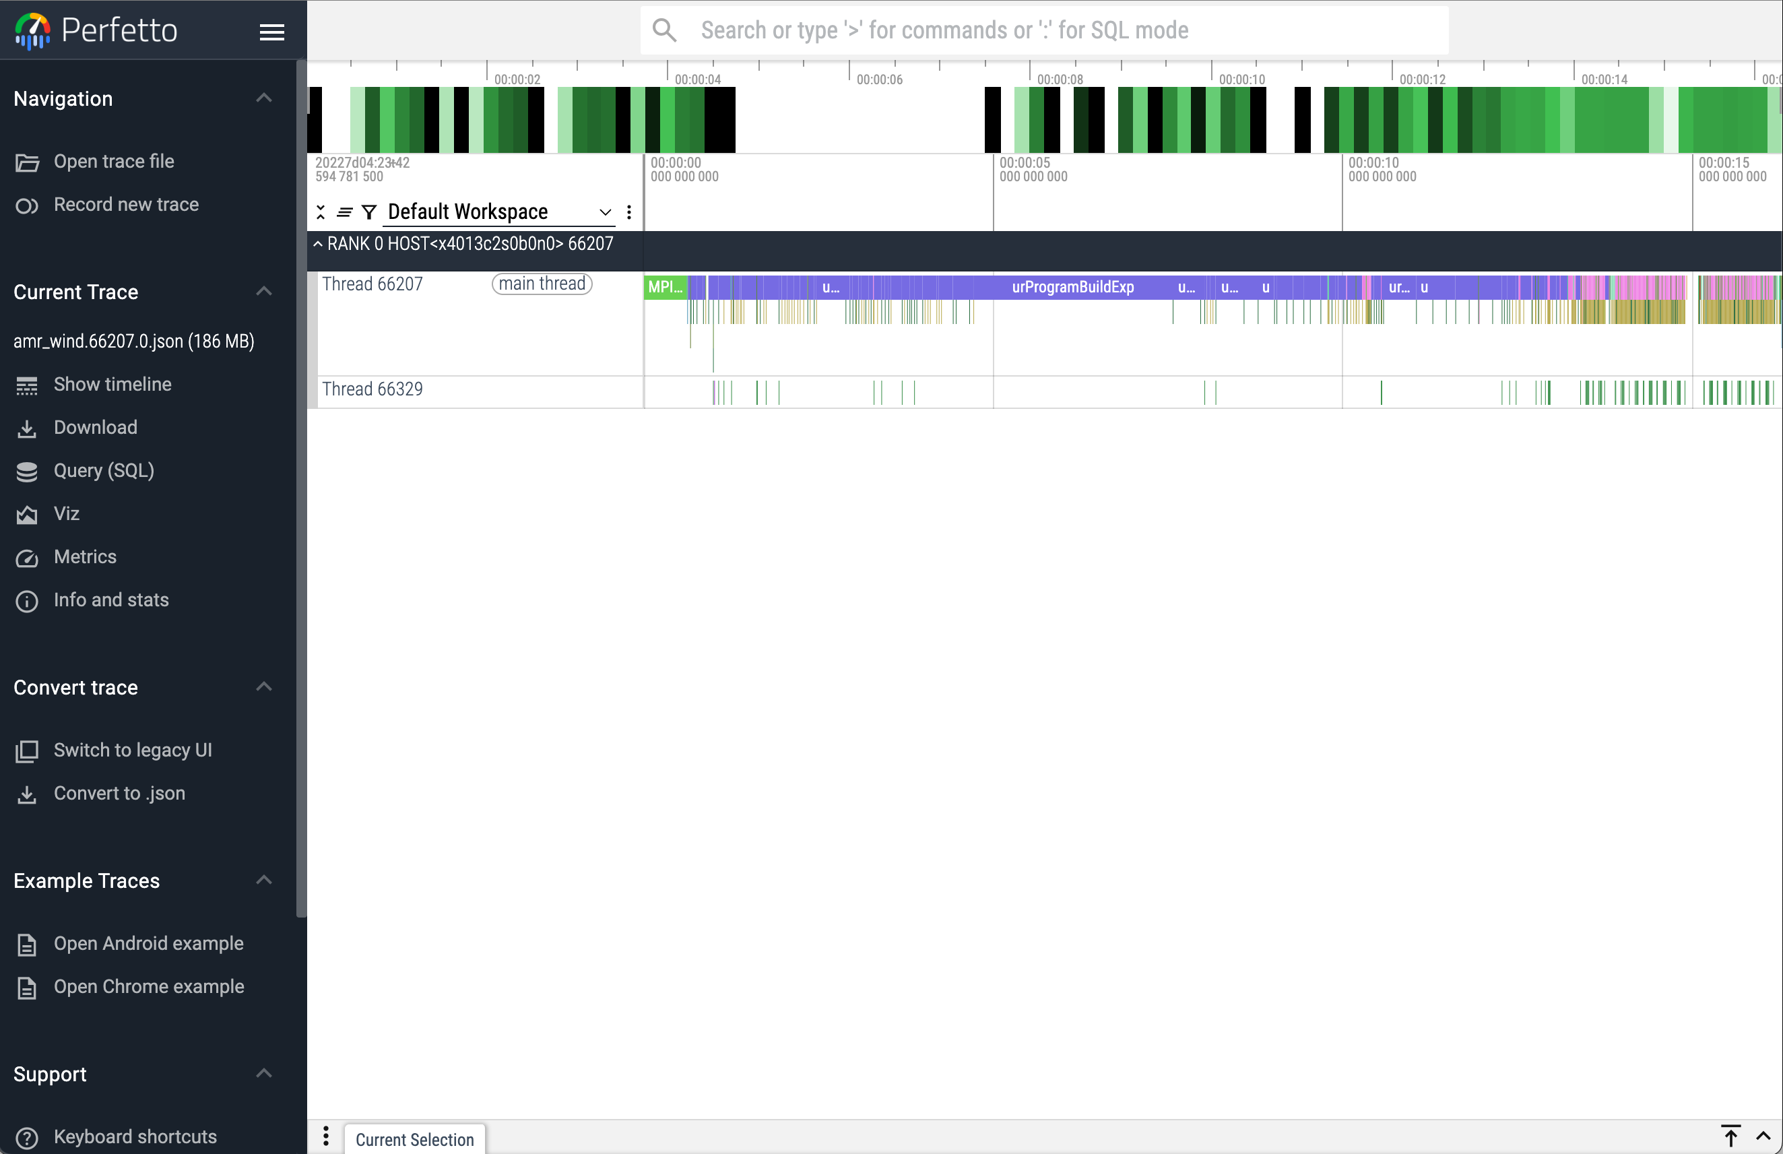Open the track filter funnel icon
Screen dimensions: 1783x1154
[369, 212]
